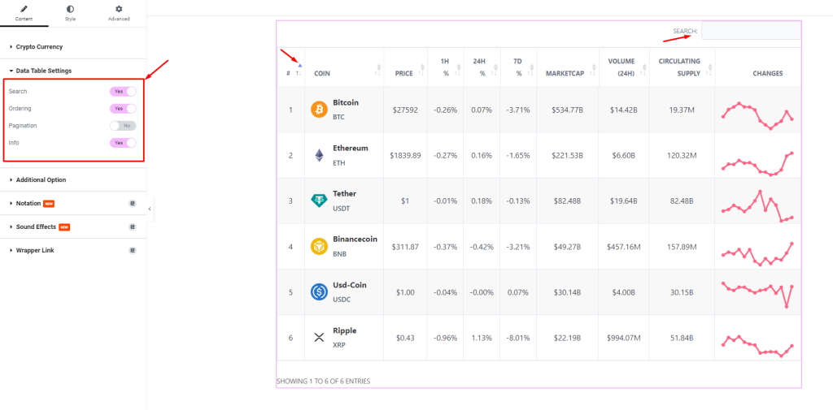Viewport: 833px width, 410px height.
Task: Select the Tether coin name
Action: 345,193
